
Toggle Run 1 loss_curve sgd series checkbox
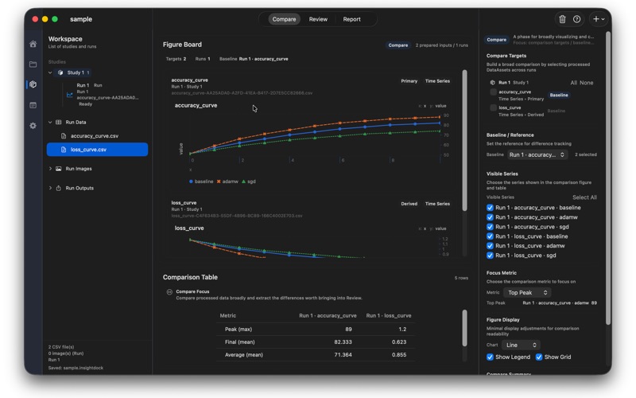pyautogui.click(x=490, y=256)
